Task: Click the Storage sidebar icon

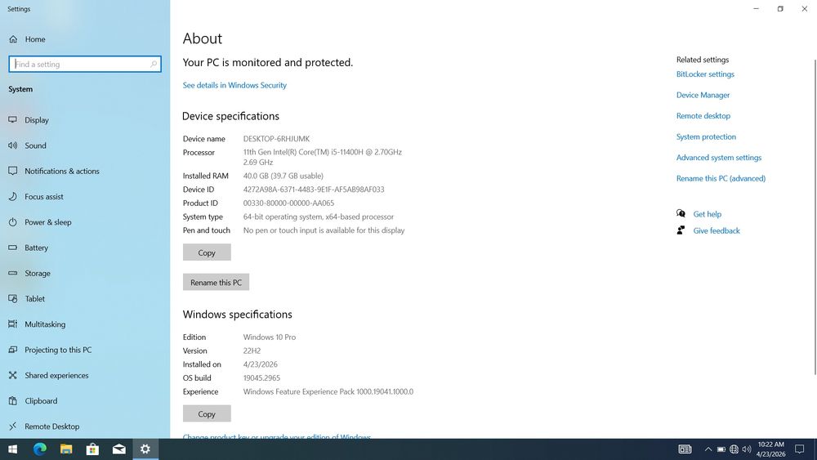Action: point(13,273)
